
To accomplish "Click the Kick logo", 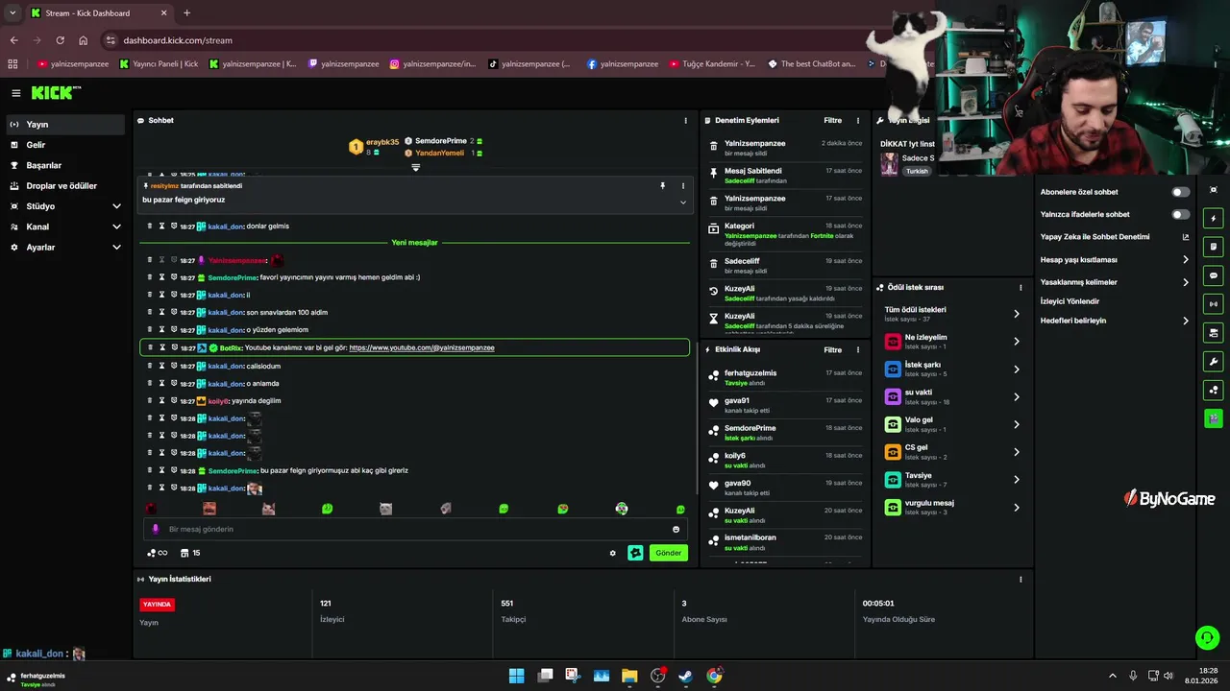I will coord(55,93).
